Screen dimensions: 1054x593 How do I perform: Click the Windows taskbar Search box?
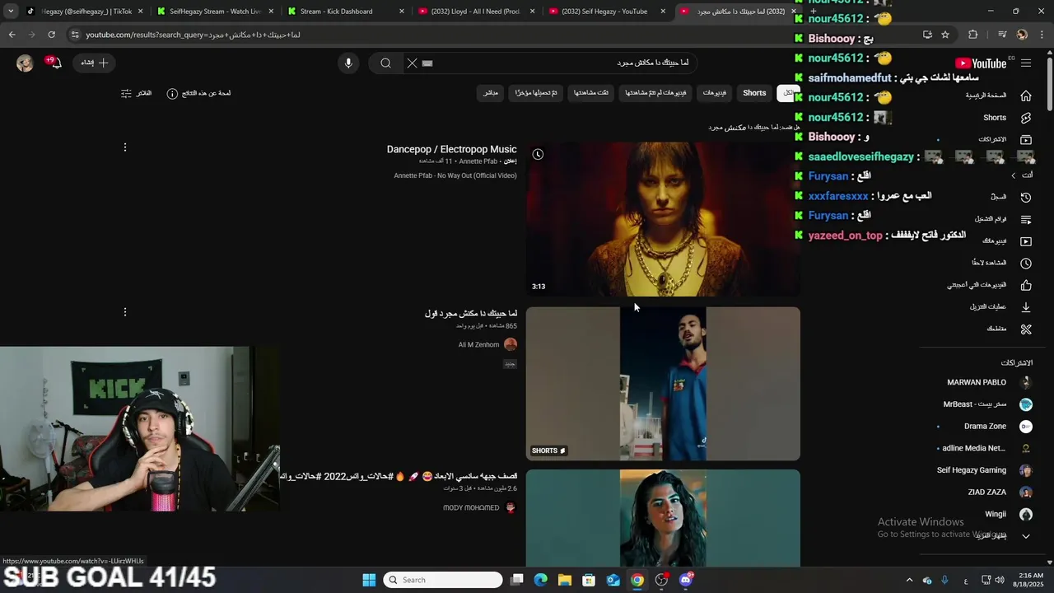point(444,580)
